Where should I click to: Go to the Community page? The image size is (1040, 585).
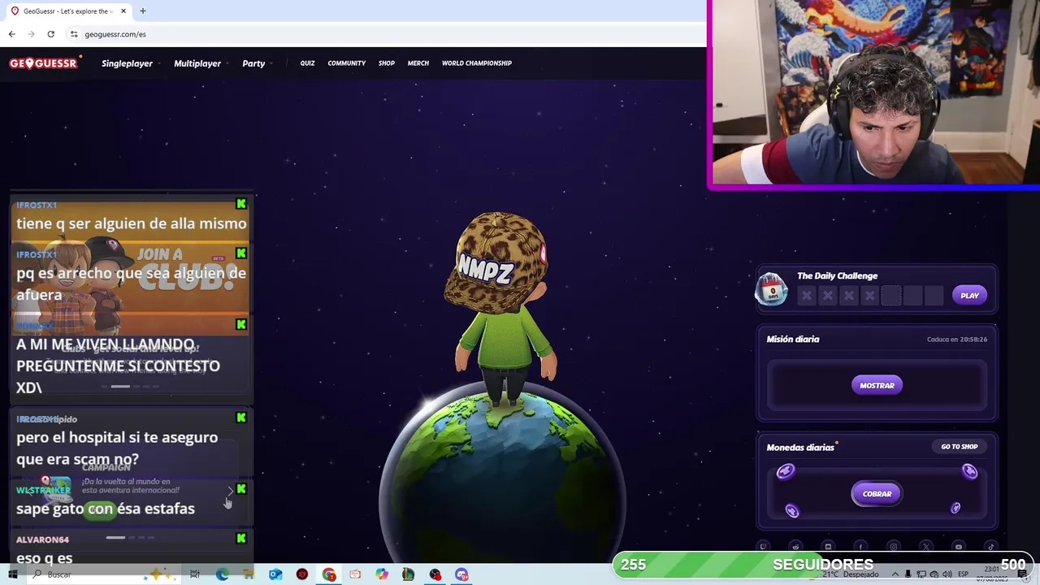click(x=346, y=63)
